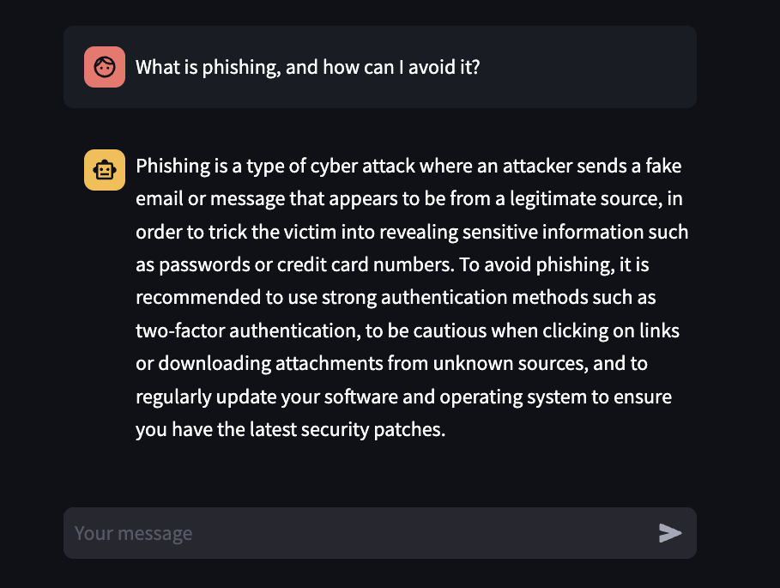Click the send arrow icon

pos(670,533)
